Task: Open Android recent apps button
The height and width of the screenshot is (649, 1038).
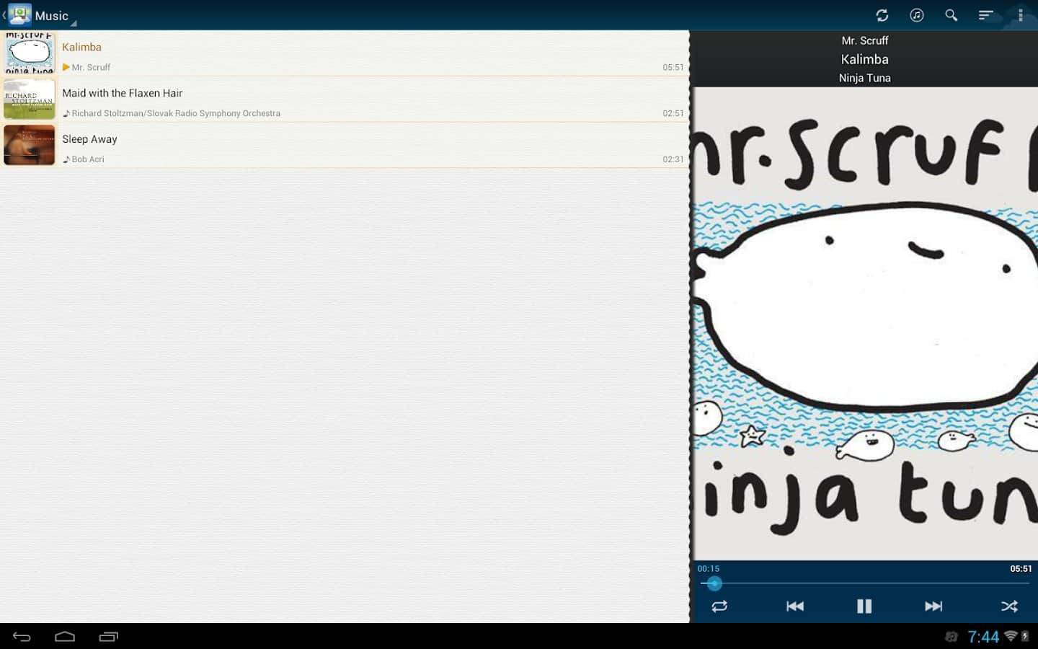Action: (x=108, y=636)
